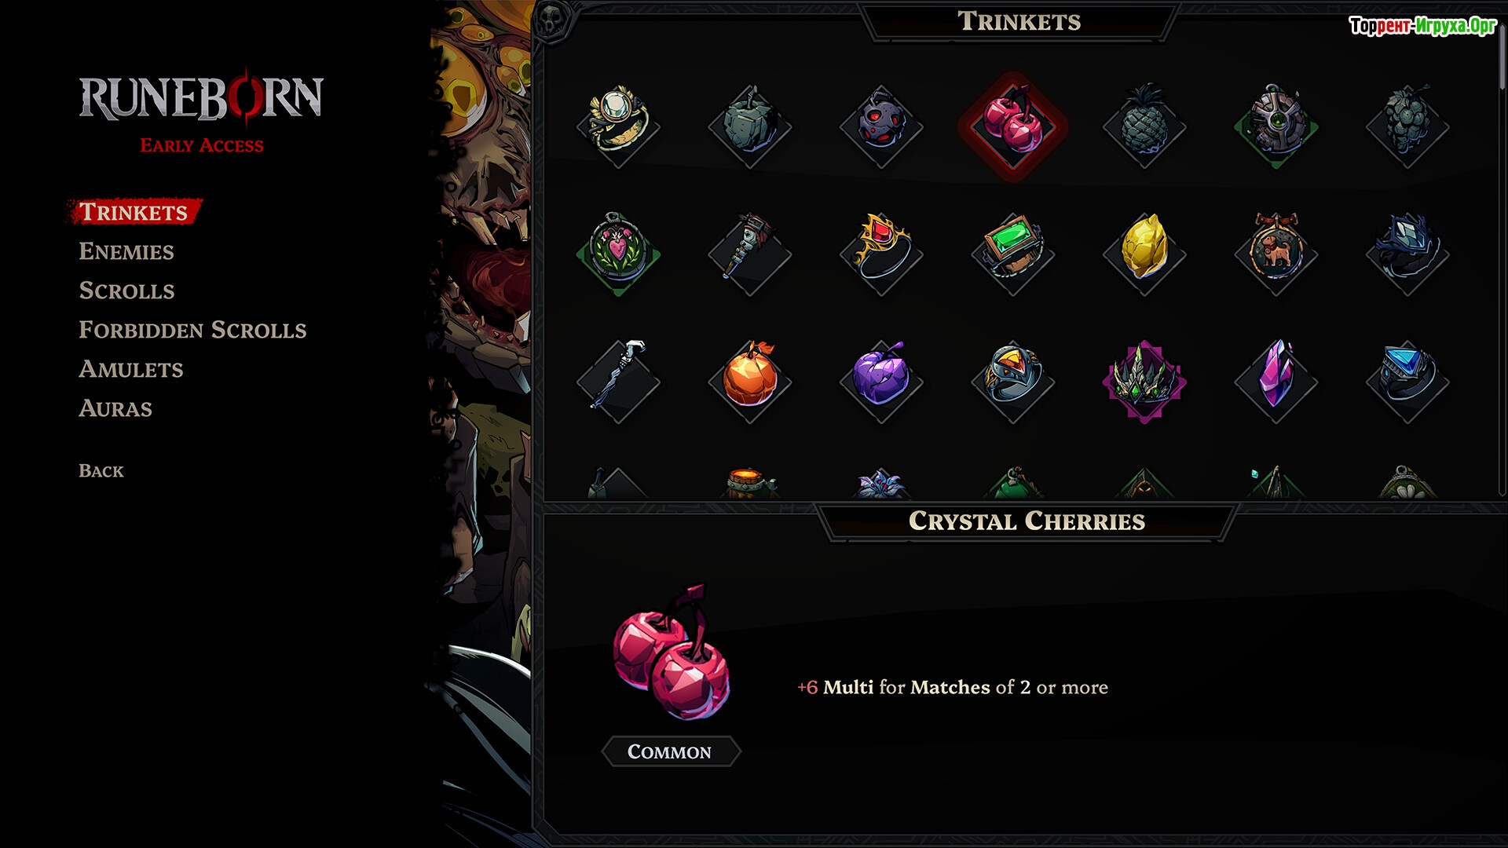Select the red ruby ring trinket
The width and height of the screenshot is (1508, 848).
point(881,254)
